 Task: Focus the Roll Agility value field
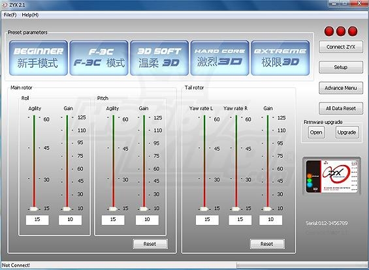pyautogui.click(x=37, y=220)
